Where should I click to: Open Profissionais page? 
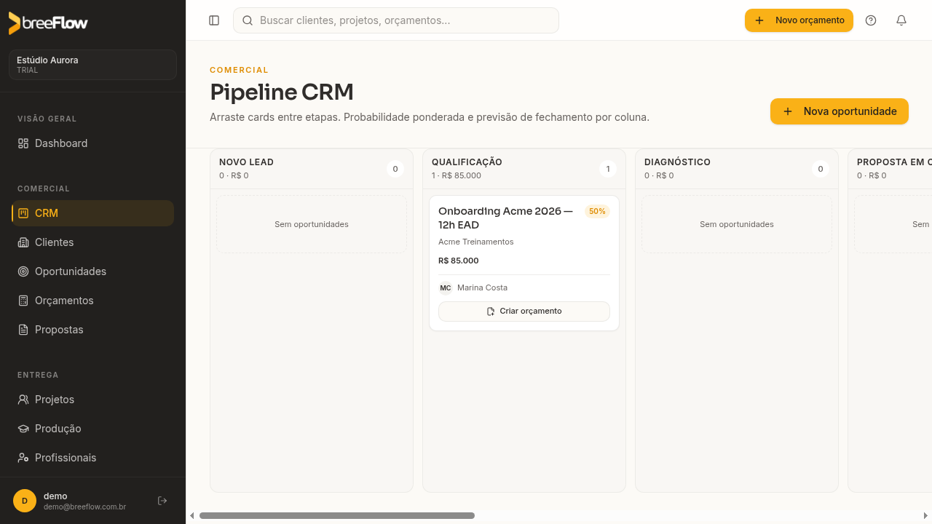point(92,458)
